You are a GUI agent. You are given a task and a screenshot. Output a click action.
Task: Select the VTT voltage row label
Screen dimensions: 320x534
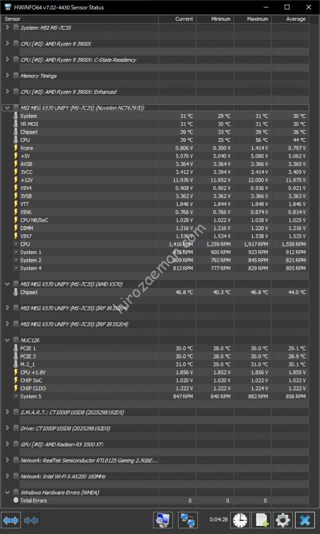coord(24,204)
